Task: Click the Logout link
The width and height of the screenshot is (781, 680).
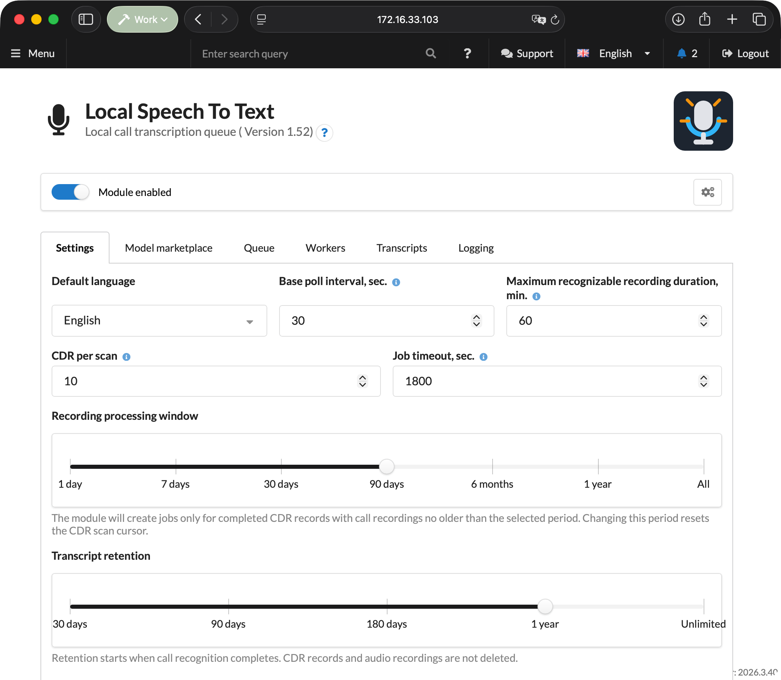Action: [745, 53]
